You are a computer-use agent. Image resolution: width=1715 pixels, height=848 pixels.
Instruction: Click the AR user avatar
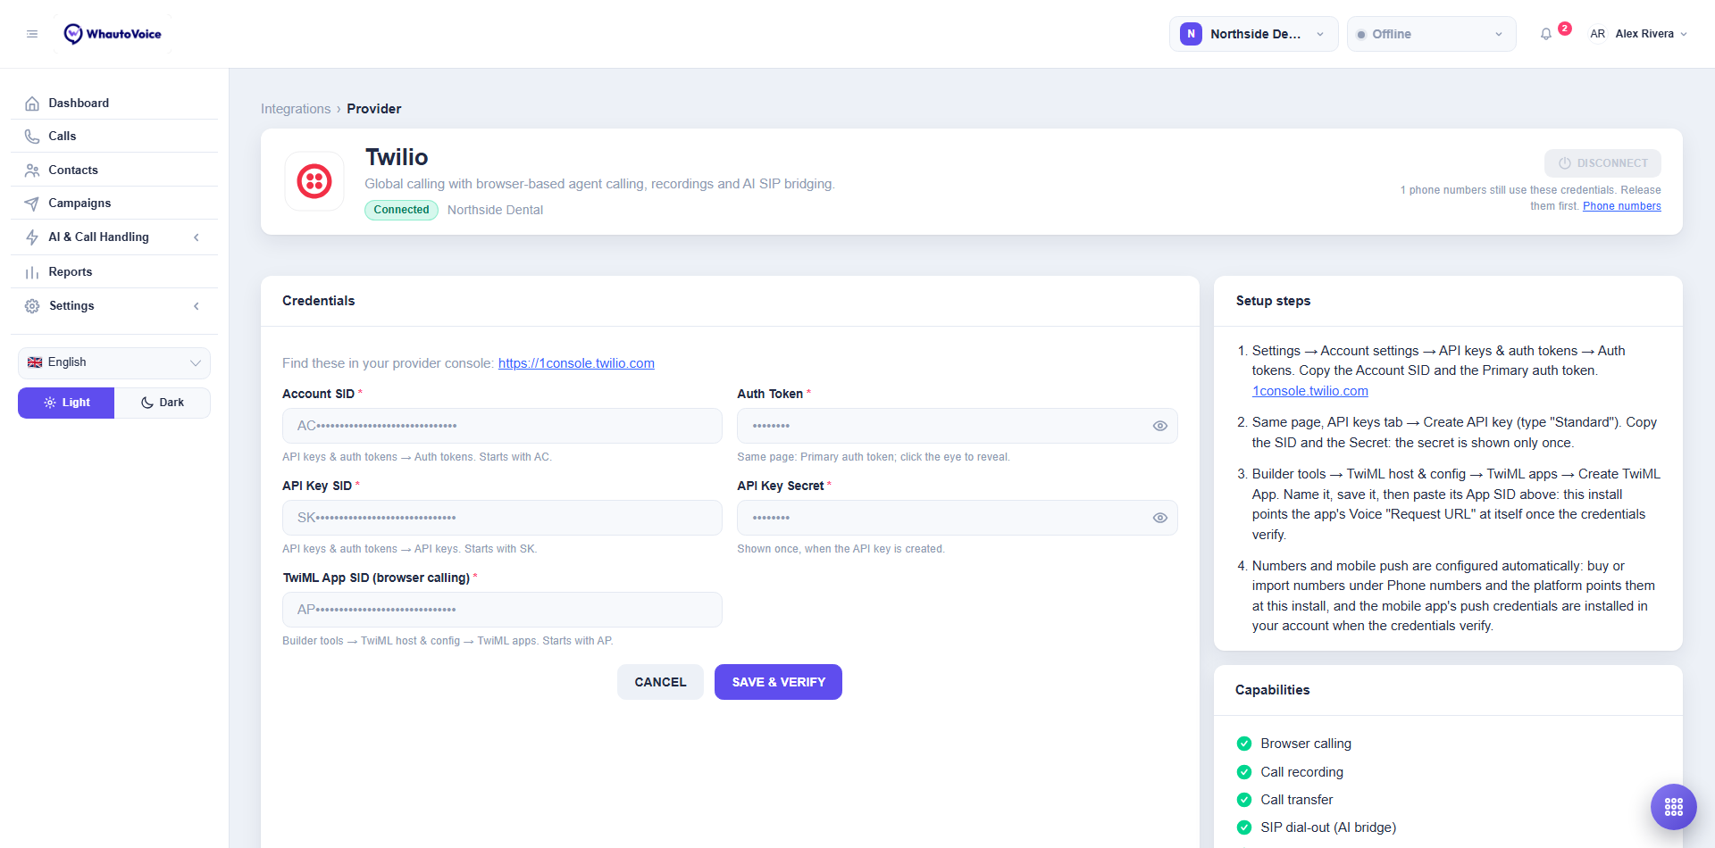[x=1597, y=34]
